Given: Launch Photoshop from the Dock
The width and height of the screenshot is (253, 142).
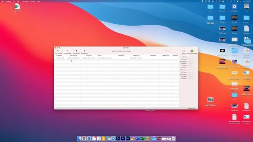Looking at the screenshot, I should pos(118,138).
